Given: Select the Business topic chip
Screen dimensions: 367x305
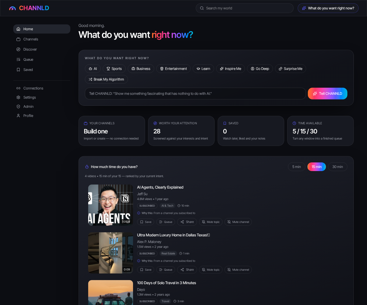Looking at the screenshot, I should point(141,69).
